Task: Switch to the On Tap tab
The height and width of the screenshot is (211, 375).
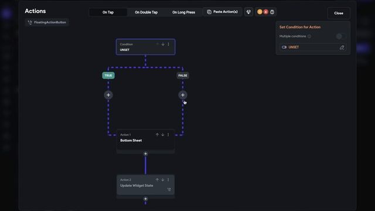Action: click(108, 12)
